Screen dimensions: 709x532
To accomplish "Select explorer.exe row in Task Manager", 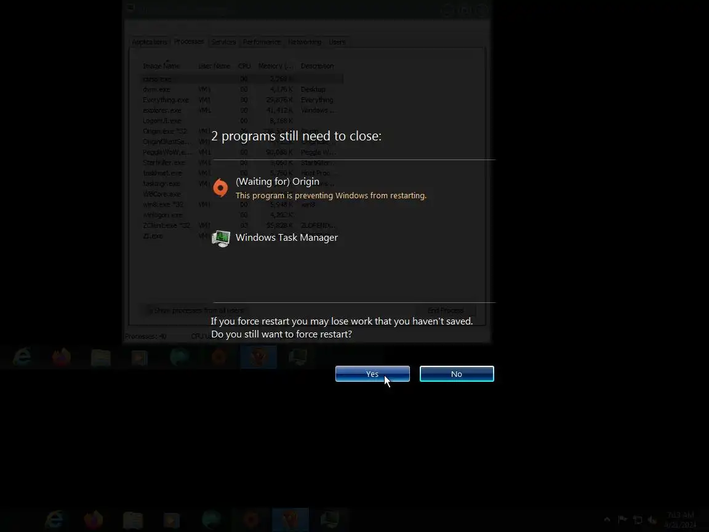I will (x=242, y=110).
